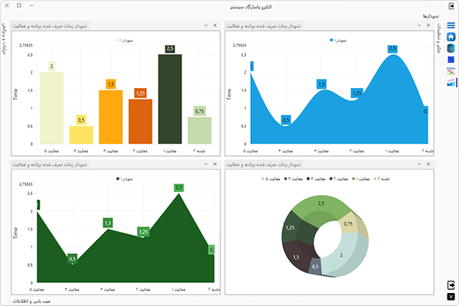Toggle 'نمودار ۱' legend in the bar chart
Viewport: 459px width, 306px height.
[x=125, y=40]
